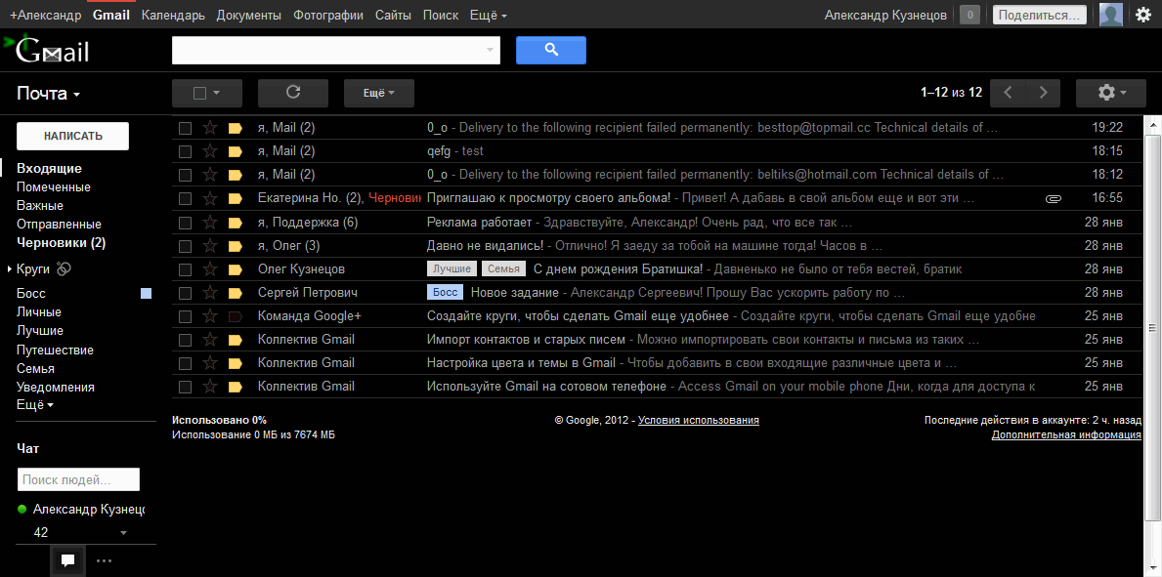Image resolution: width=1162 pixels, height=577 pixels.
Task: Star the Реклама работает message
Action: pos(210,223)
